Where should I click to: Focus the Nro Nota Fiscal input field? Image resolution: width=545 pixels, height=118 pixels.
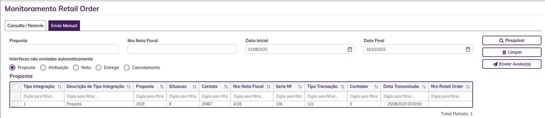182,49
